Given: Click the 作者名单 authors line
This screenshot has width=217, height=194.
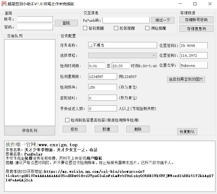Looking at the screenshot, I should [x=52, y=150].
